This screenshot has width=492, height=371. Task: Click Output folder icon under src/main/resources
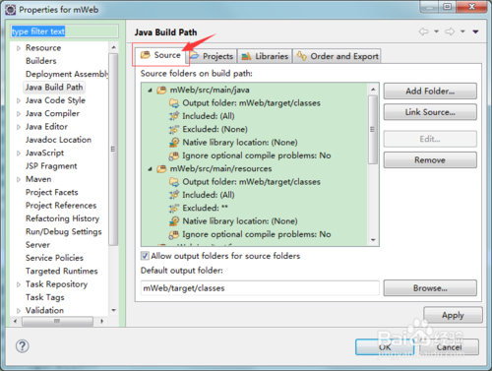174,182
